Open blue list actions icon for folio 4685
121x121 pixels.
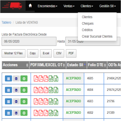tap(8, 79)
